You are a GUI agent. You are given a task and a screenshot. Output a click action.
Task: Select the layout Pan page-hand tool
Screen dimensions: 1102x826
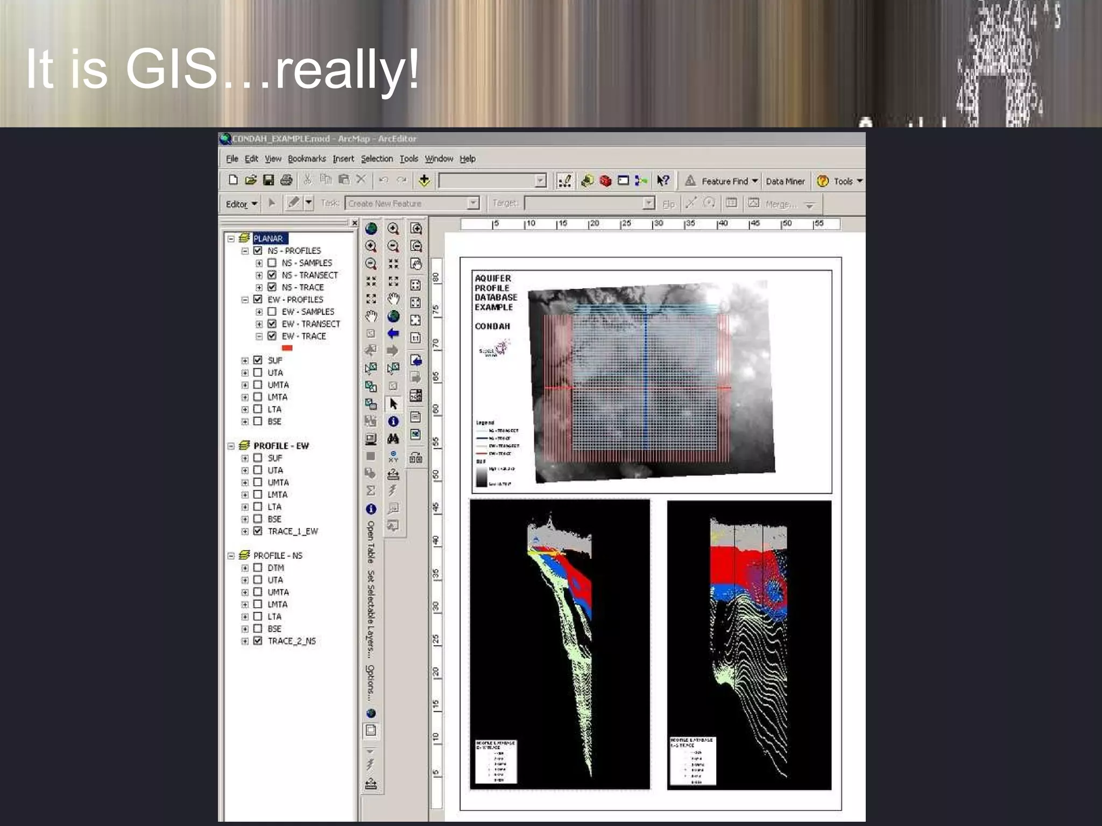[416, 264]
